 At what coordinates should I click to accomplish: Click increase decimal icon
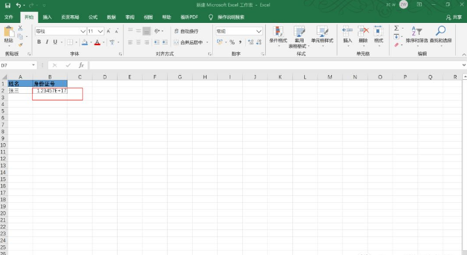(251, 42)
